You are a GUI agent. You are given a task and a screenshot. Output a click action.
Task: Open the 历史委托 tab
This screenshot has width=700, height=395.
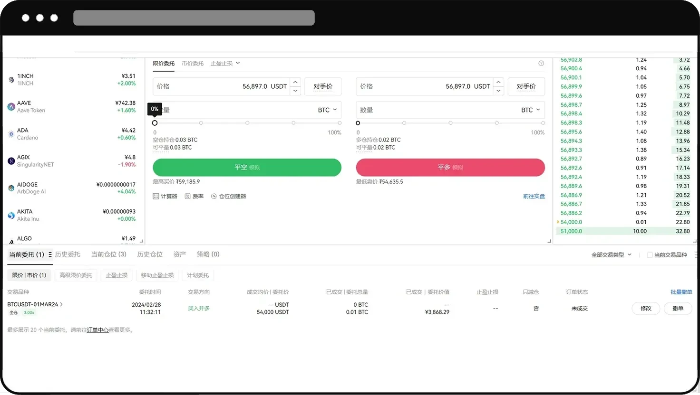tap(67, 254)
